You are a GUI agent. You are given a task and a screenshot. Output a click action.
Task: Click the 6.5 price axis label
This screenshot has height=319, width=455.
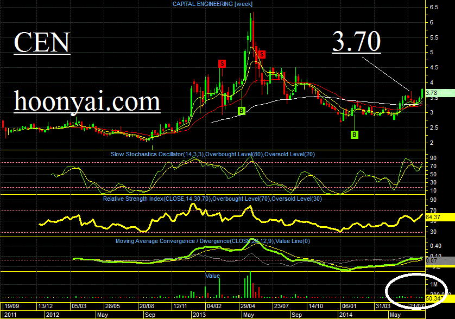click(x=434, y=7)
